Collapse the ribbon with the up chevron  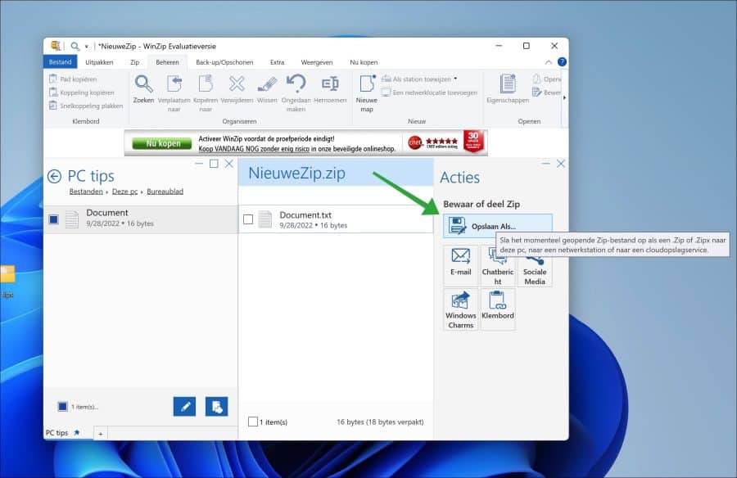549,62
